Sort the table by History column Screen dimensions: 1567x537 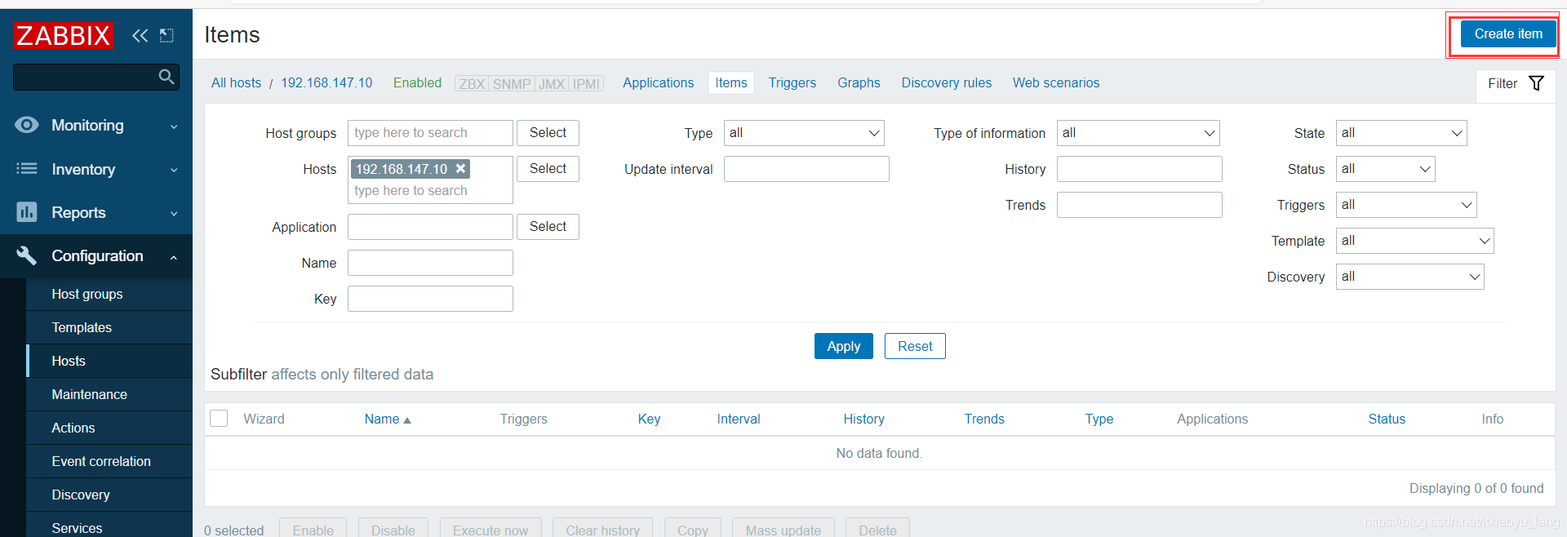click(x=863, y=419)
